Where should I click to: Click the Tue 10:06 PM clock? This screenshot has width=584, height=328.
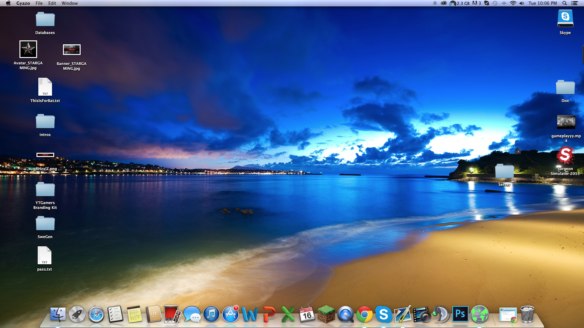[x=543, y=3]
